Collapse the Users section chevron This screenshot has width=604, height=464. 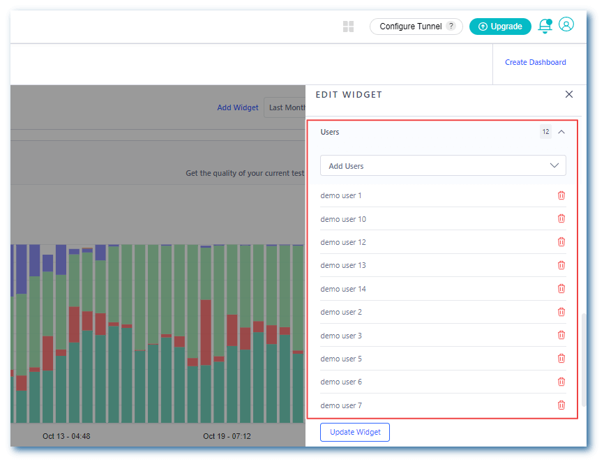click(561, 131)
